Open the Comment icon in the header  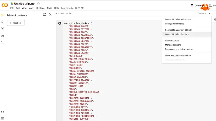(x=192, y=5)
